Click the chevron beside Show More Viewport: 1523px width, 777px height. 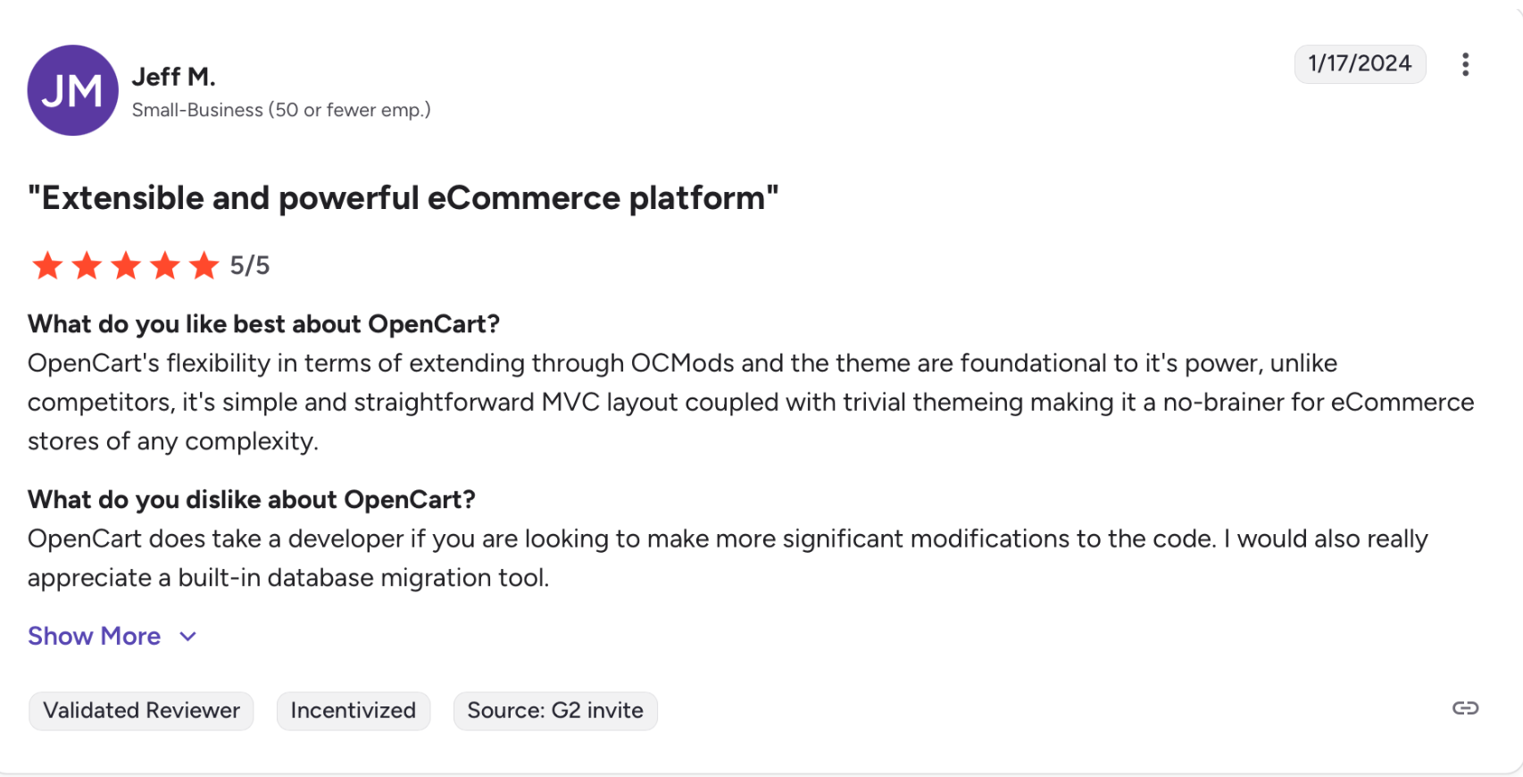[187, 637]
